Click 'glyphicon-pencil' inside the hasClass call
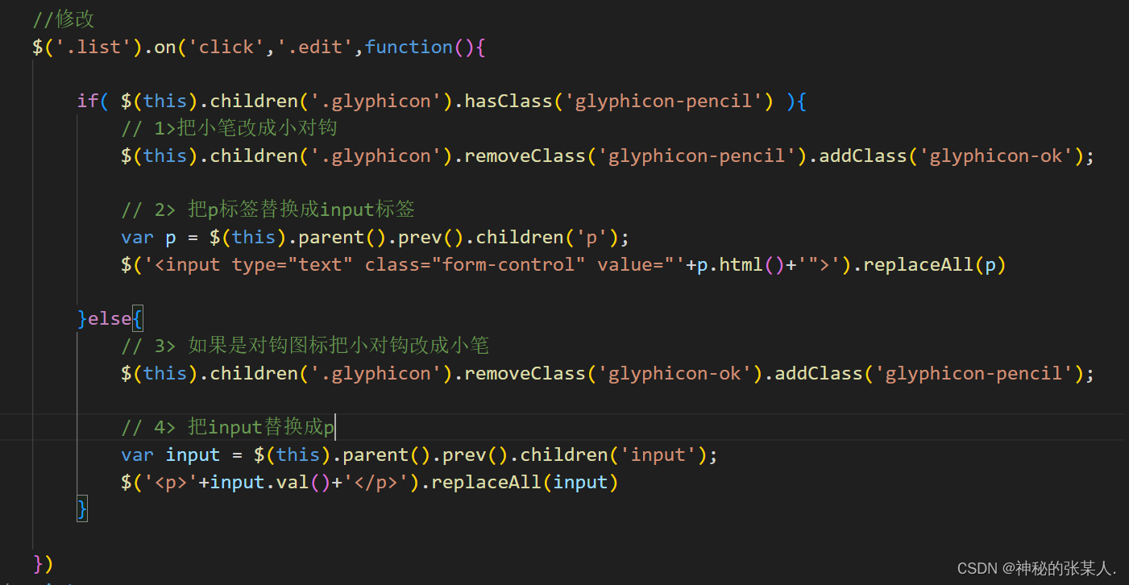This screenshot has width=1129, height=585. pos(663,102)
